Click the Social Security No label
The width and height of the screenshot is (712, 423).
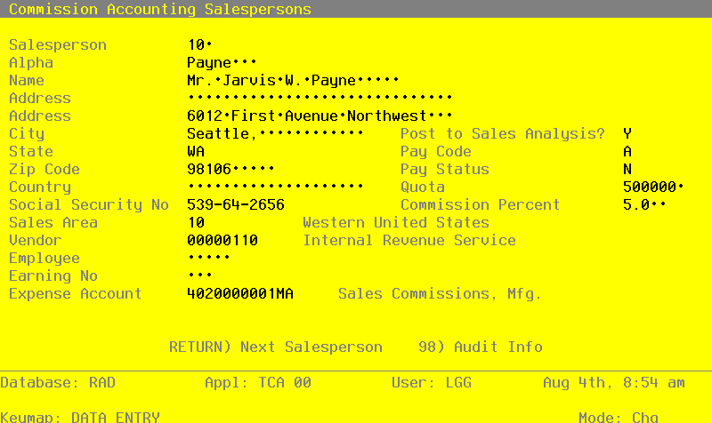89,204
